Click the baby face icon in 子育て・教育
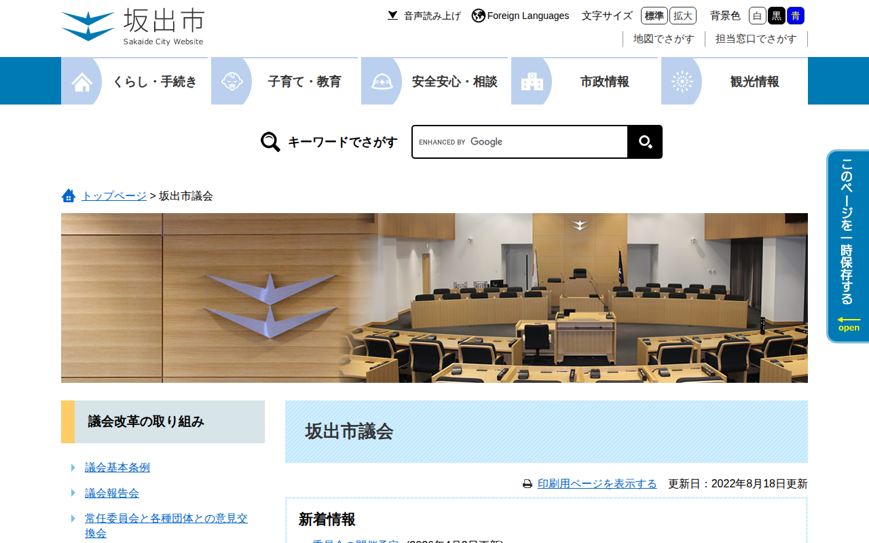Image resolution: width=869 pixels, height=543 pixels. pos(232,81)
